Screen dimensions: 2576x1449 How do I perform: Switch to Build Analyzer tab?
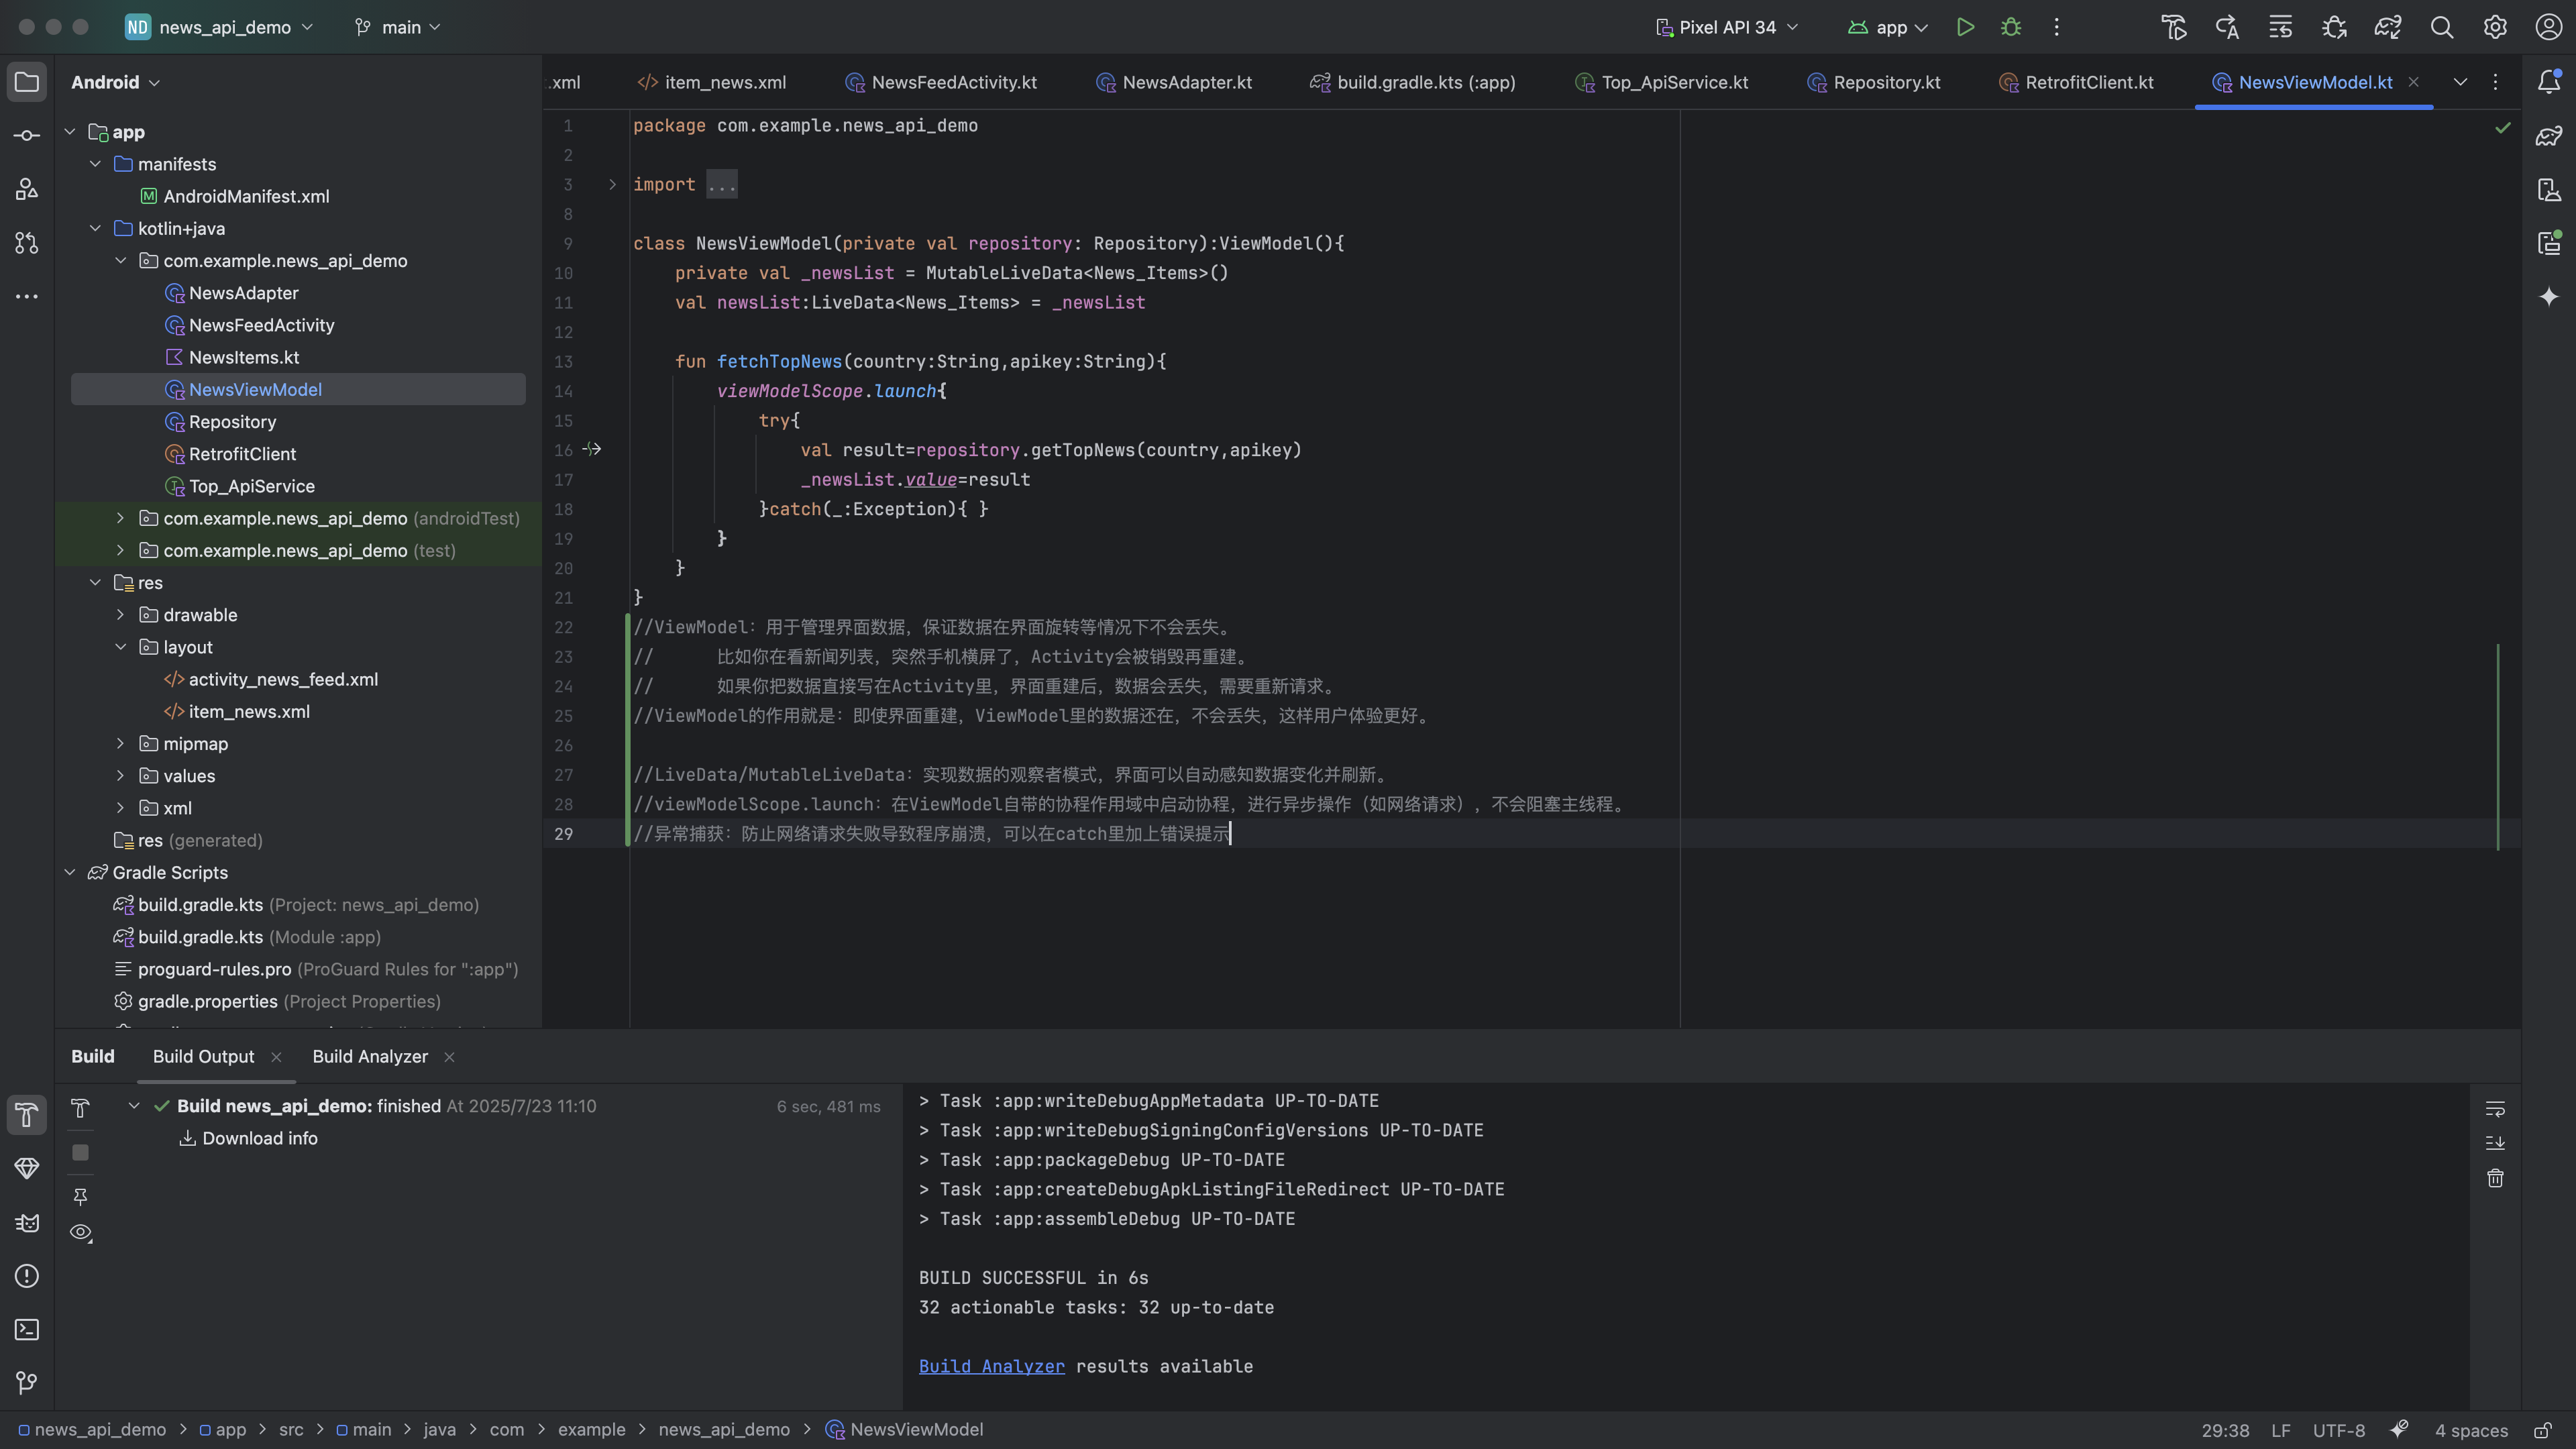[x=370, y=1057]
